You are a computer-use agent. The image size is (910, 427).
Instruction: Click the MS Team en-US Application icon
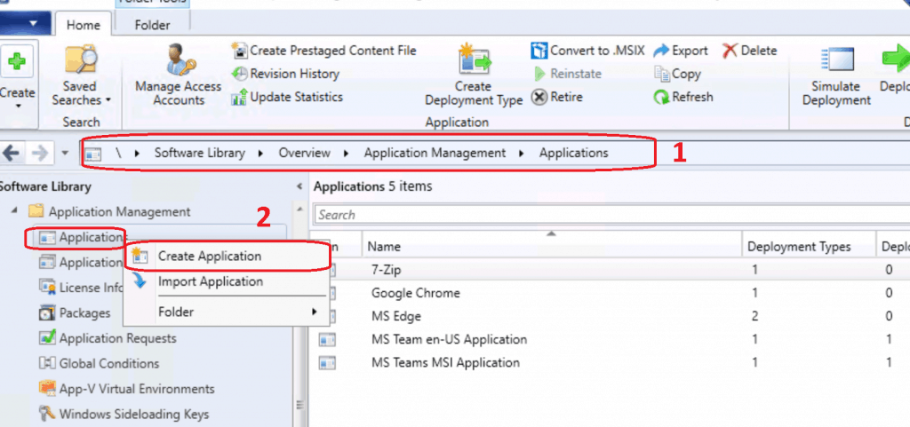pyautogui.click(x=327, y=339)
